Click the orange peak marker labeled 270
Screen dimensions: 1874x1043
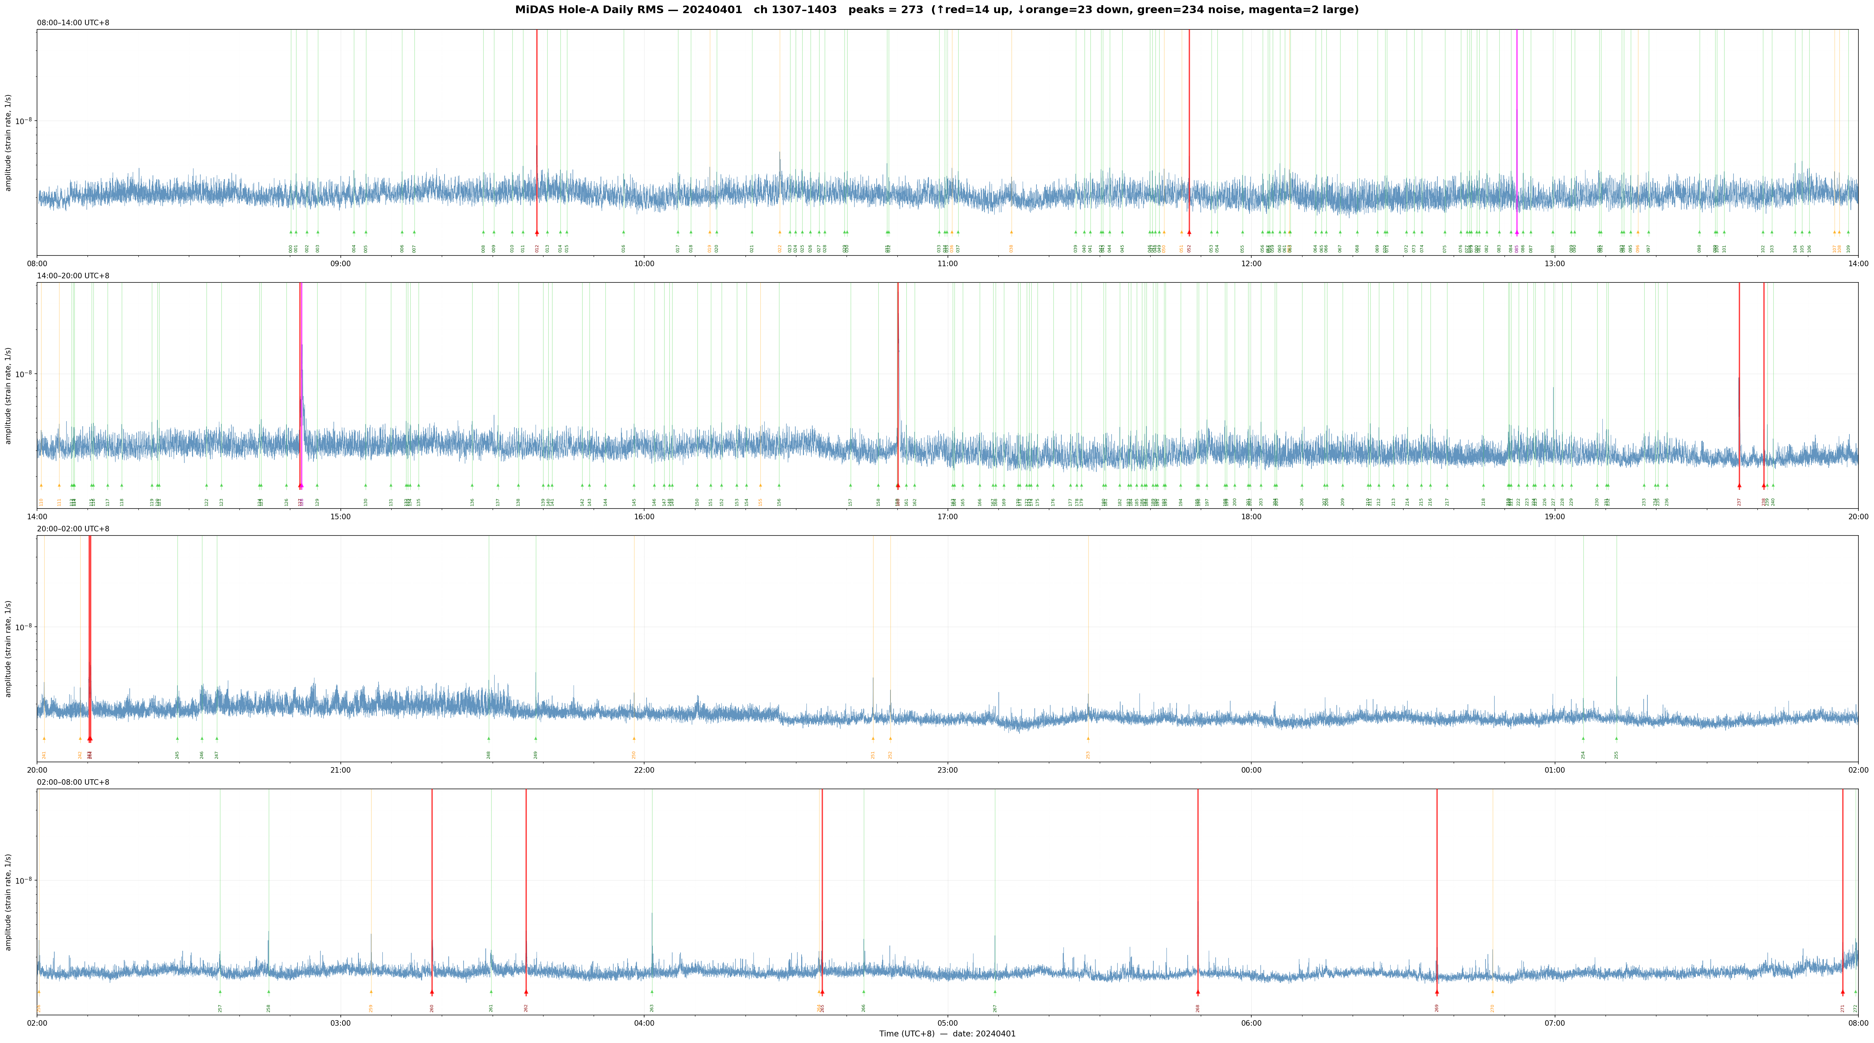1492,991
